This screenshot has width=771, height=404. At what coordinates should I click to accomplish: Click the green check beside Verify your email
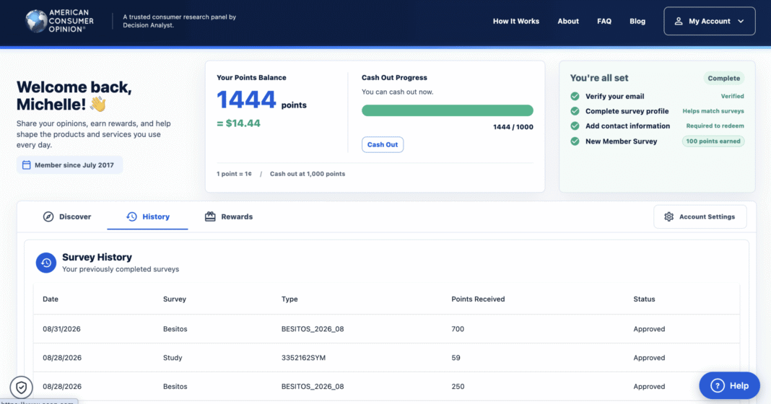[575, 97]
